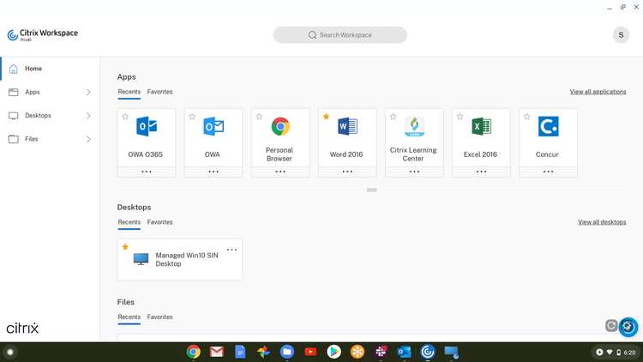The image size is (643, 362).
Task: Click View all desktops link
Action: tap(602, 222)
